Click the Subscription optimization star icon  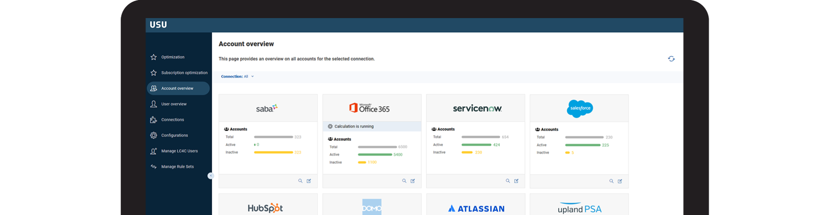[x=154, y=73]
